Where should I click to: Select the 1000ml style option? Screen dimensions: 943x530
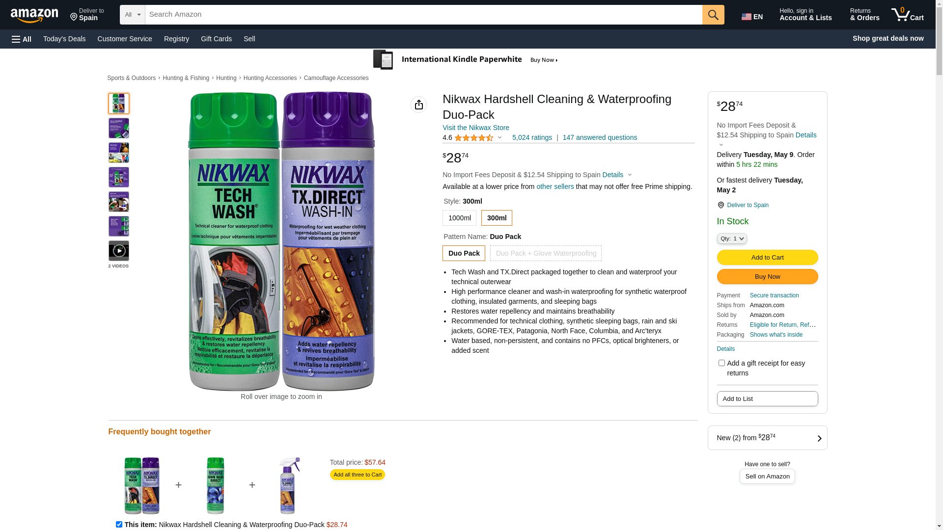tap(459, 218)
